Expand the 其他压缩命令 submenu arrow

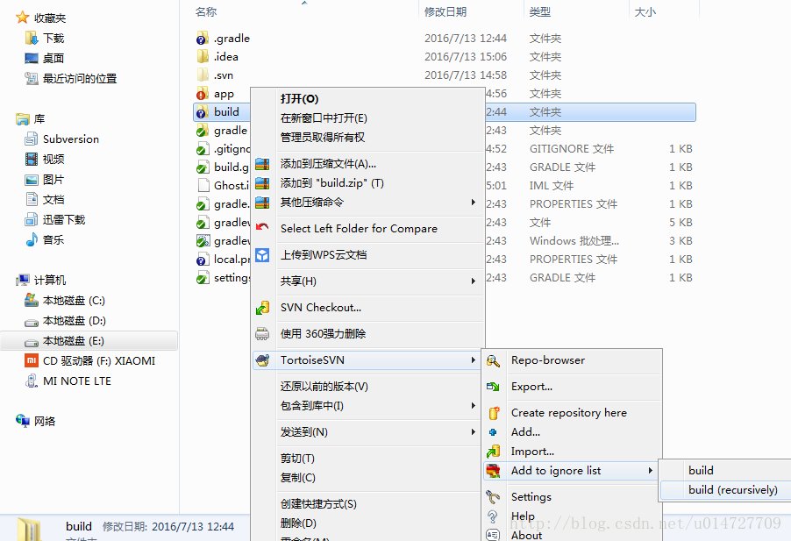click(x=474, y=203)
